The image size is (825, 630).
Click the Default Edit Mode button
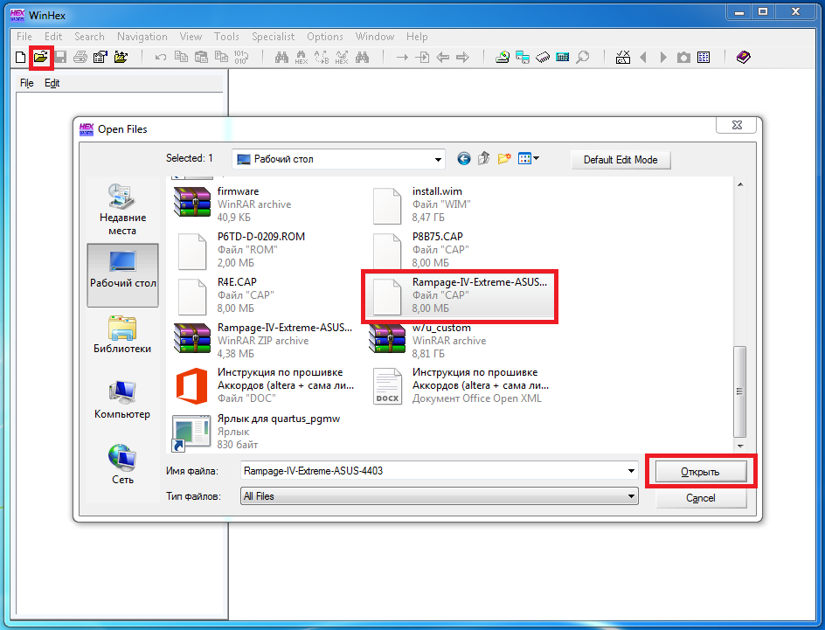point(620,160)
